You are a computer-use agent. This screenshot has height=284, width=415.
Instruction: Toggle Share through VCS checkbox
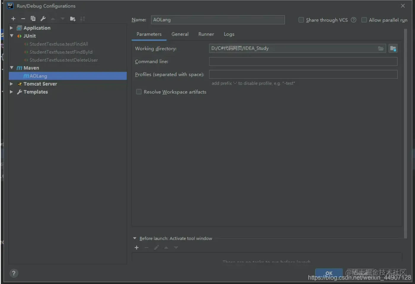coord(301,20)
